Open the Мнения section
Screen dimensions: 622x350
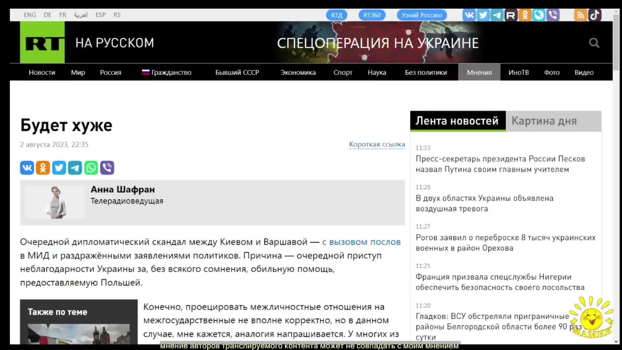click(x=479, y=72)
